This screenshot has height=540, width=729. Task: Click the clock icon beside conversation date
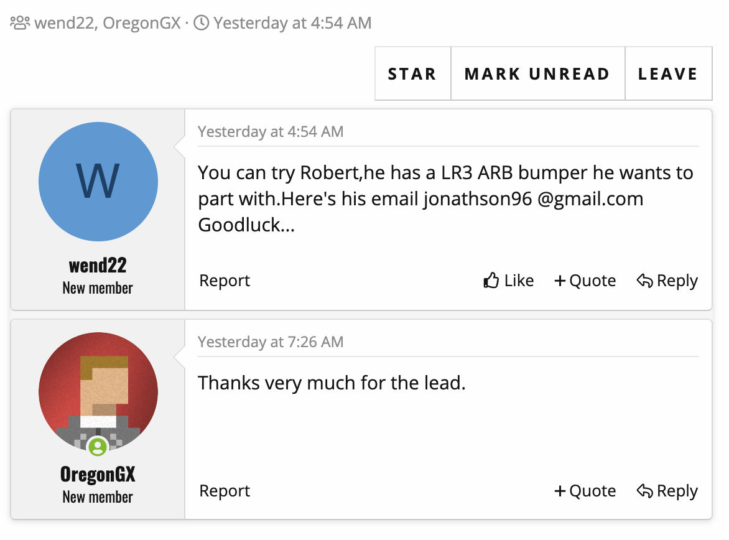202,24
